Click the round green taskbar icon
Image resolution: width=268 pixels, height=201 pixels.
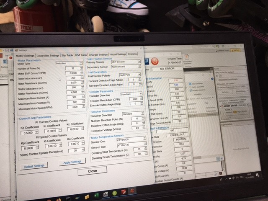[x=114, y=193]
